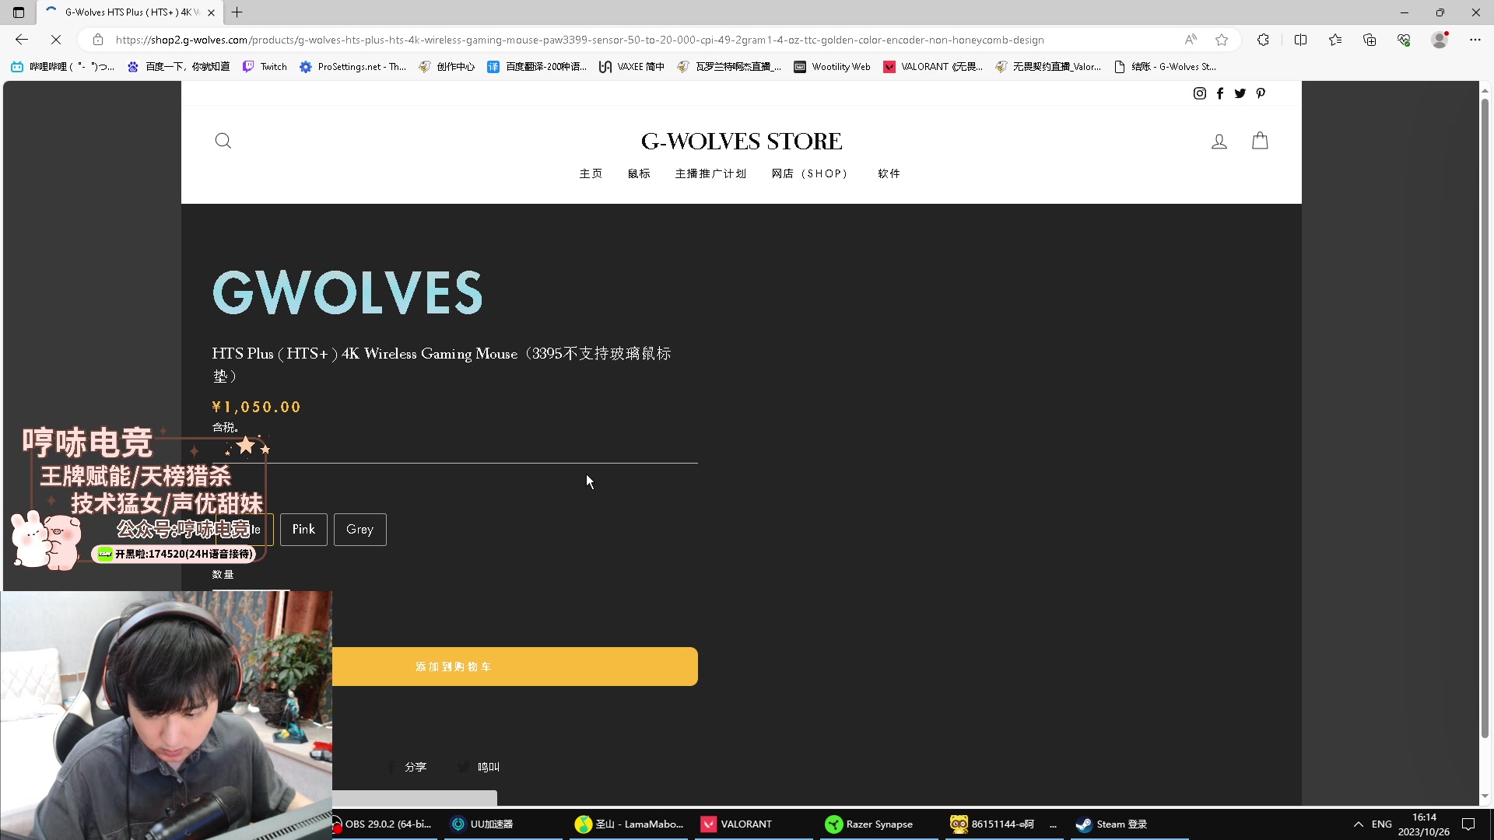Viewport: 1494px width, 840px height.
Task: Open the Pinterest social icon
Action: [x=1261, y=93]
